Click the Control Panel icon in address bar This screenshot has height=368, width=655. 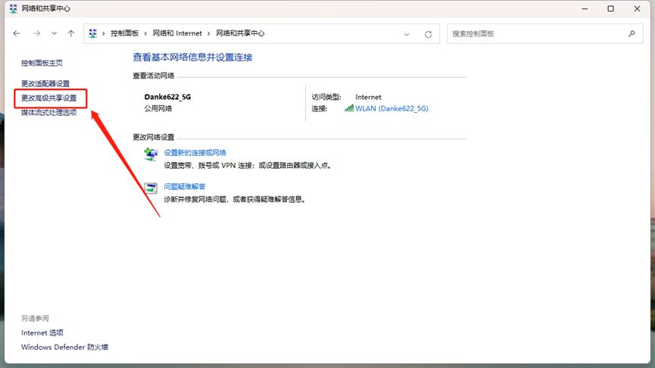[93, 34]
